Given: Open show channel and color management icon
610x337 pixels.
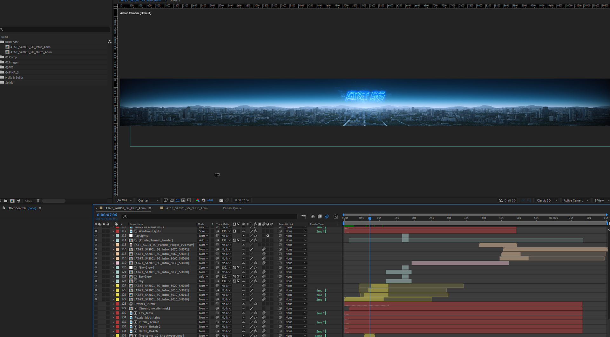Looking at the screenshot, I should [198, 200].
